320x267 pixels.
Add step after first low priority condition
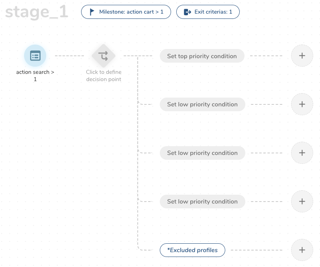click(x=302, y=104)
